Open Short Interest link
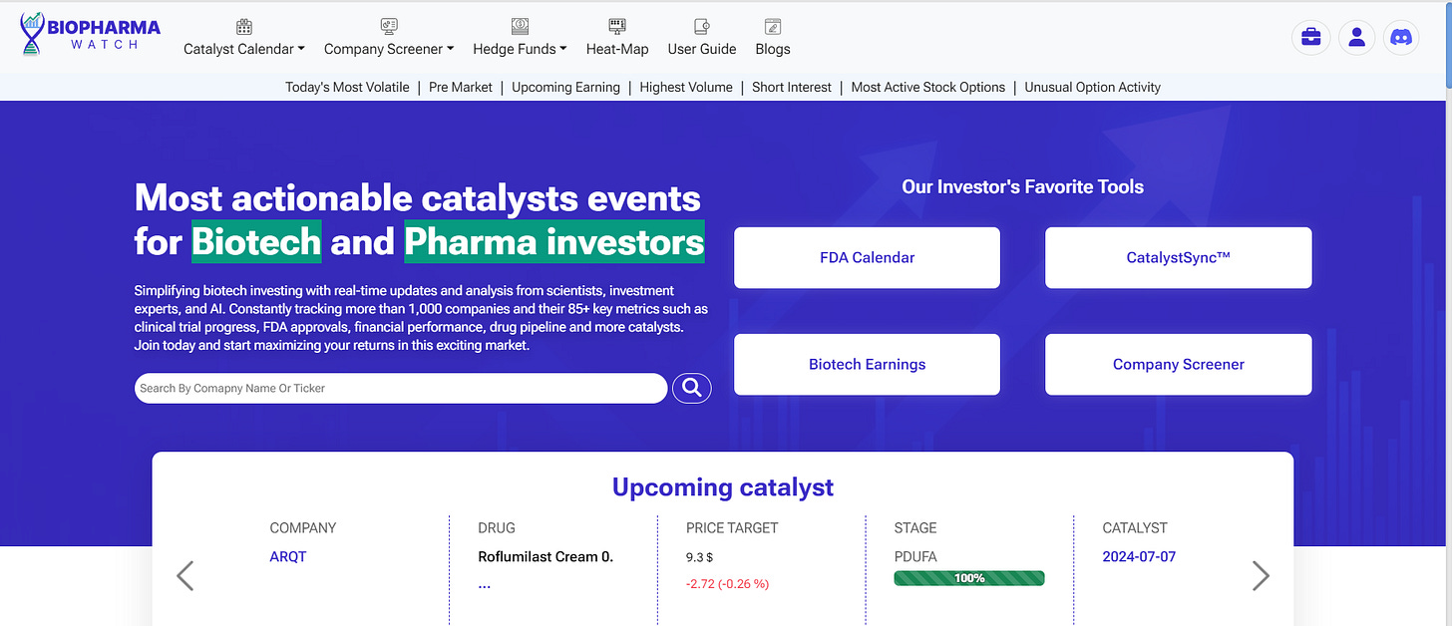 (792, 87)
